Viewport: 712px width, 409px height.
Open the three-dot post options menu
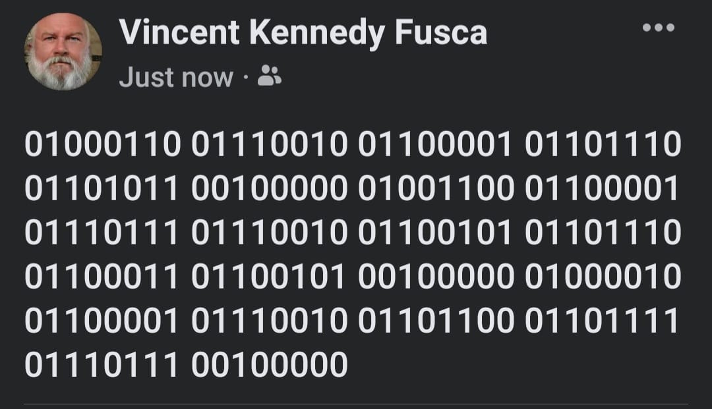(659, 28)
